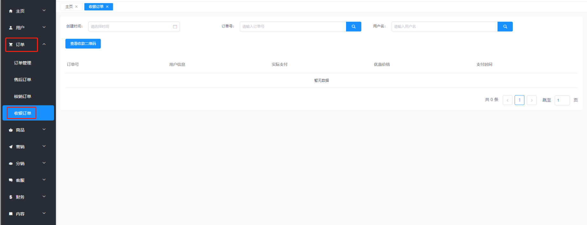
Task: Close the 收银订单 tab with its X
Action: tap(107, 7)
